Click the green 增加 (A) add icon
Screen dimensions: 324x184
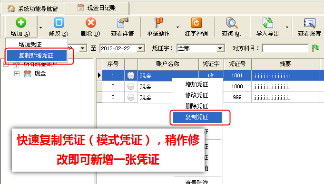click(x=20, y=23)
